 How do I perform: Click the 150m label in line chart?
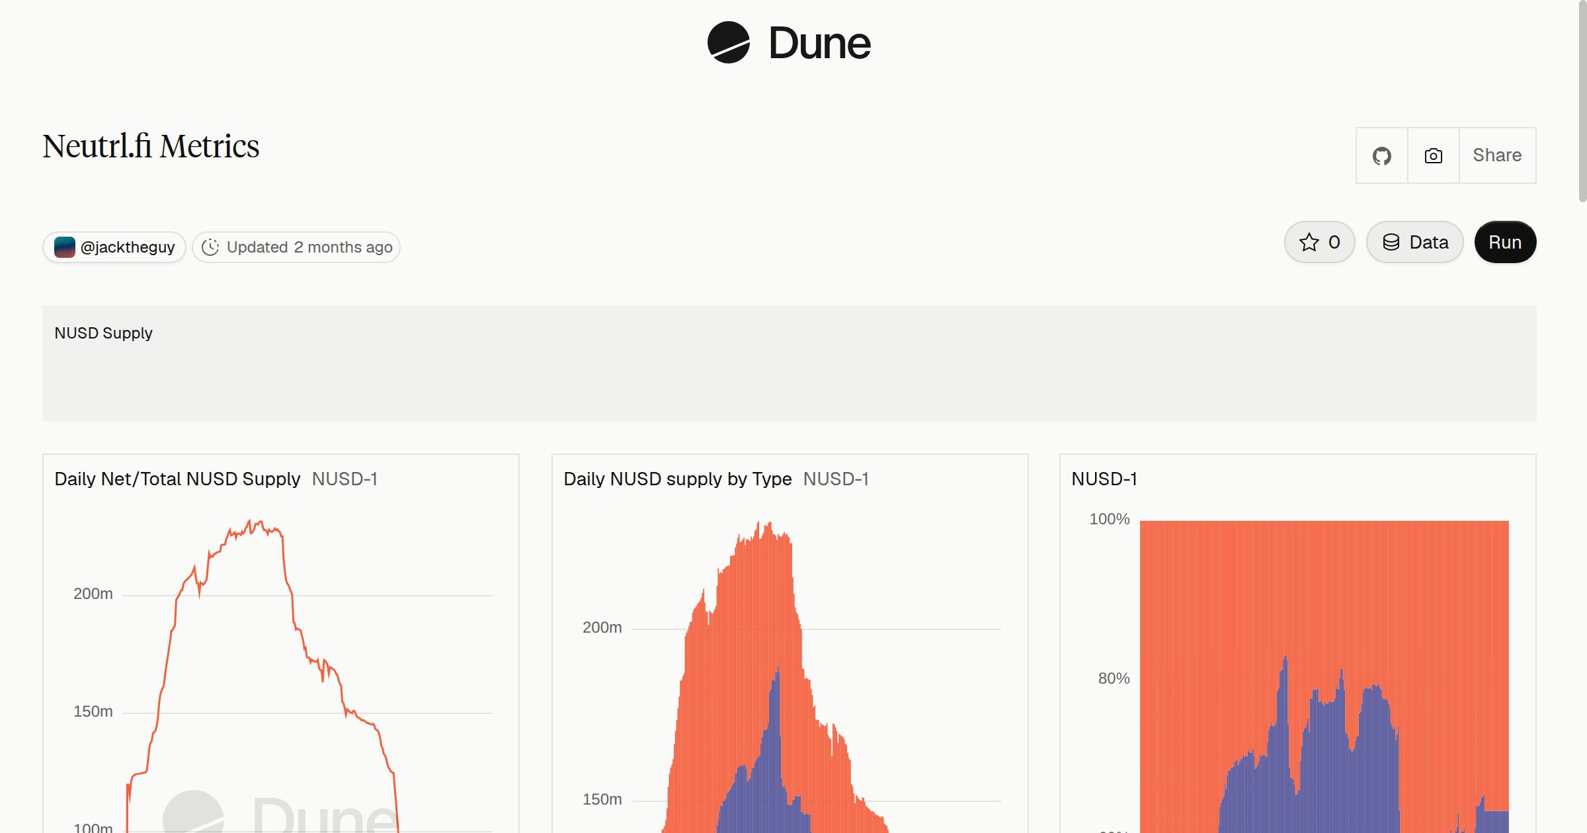(x=93, y=711)
